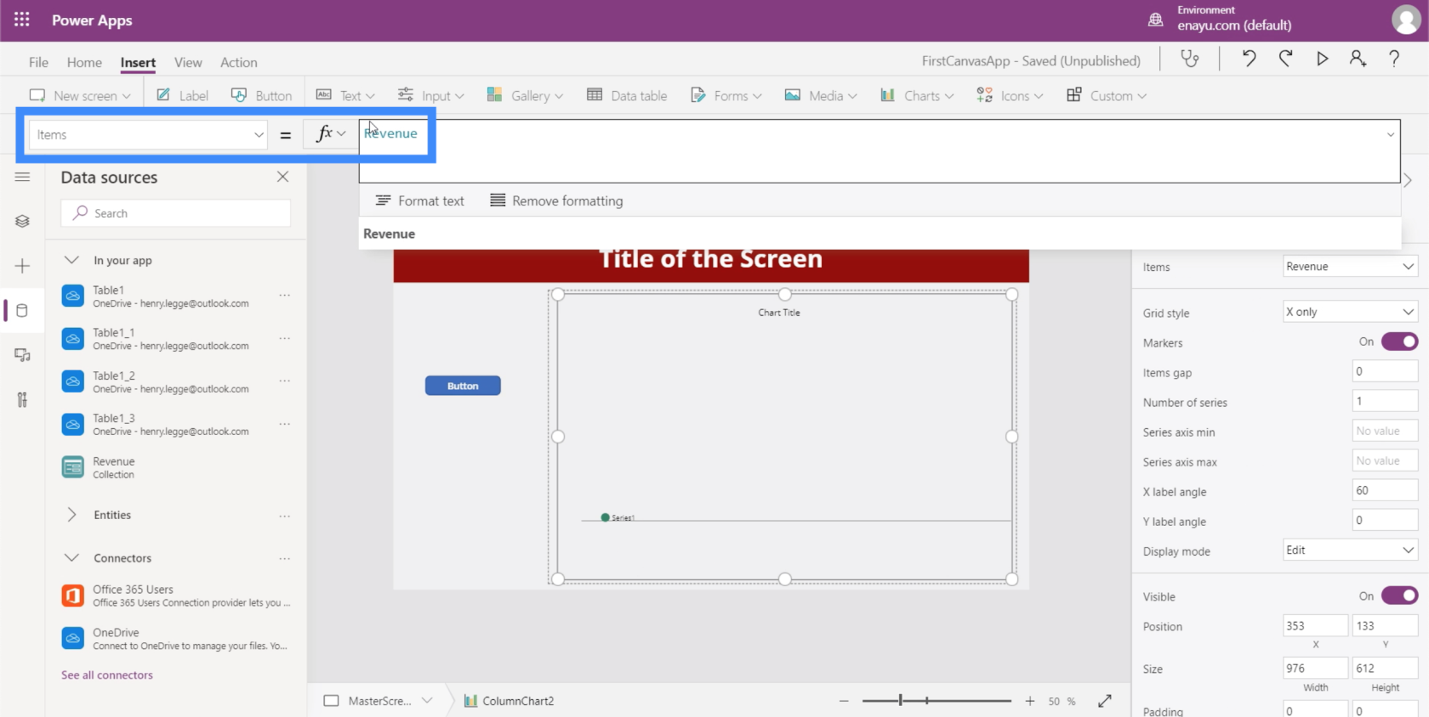This screenshot has width=1429, height=717.
Task: Zoom out with the minus icon
Action: click(844, 701)
